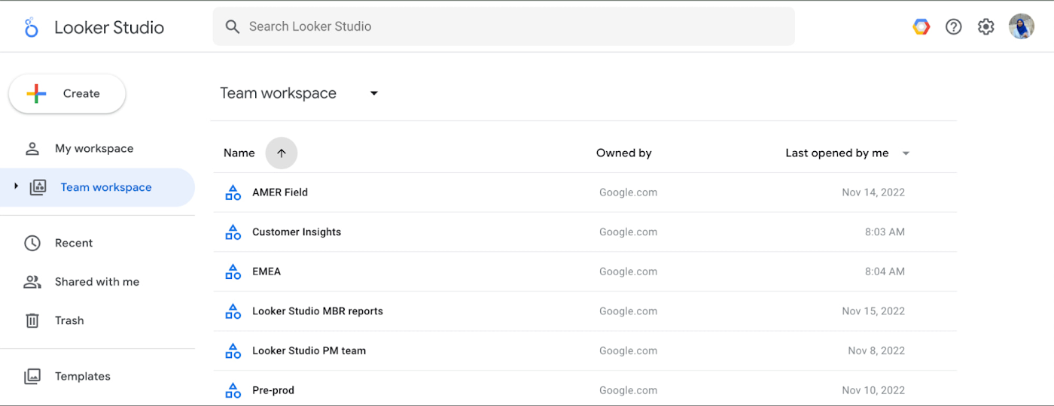Click the AMER Field team workspace icon
Screen dimensions: 1054x406
pos(233,192)
